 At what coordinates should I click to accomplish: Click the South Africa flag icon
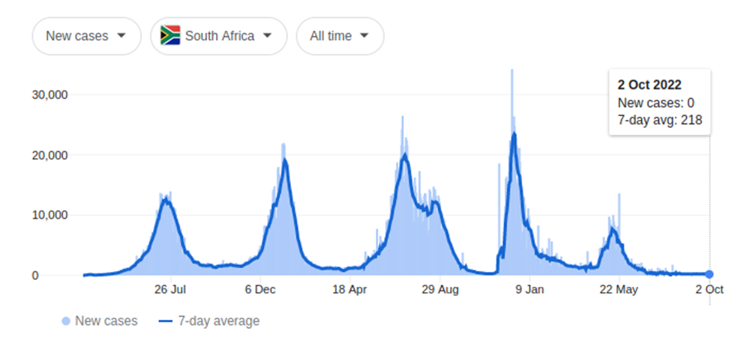[170, 36]
